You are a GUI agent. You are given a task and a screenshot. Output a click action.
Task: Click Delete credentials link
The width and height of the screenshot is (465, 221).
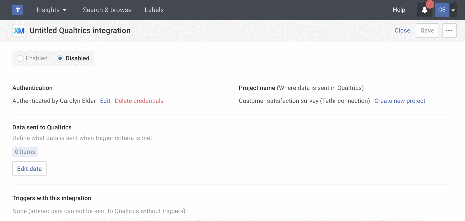click(x=139, y=101)
